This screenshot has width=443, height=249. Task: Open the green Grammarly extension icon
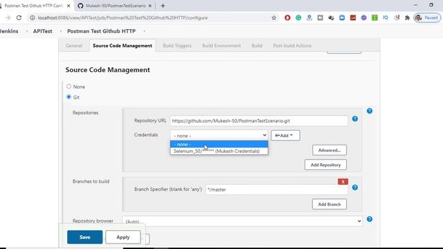[x=298, y=18]
